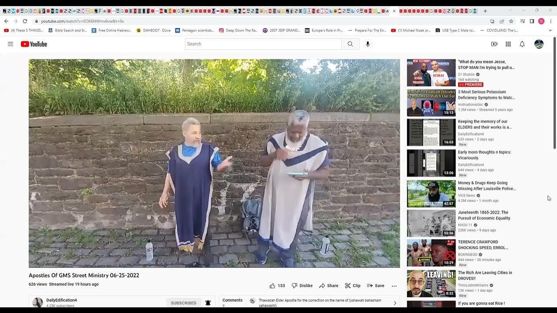557x313 pixels.
Task: Click the KHOU 11 channel name
Action: point(465,225)
